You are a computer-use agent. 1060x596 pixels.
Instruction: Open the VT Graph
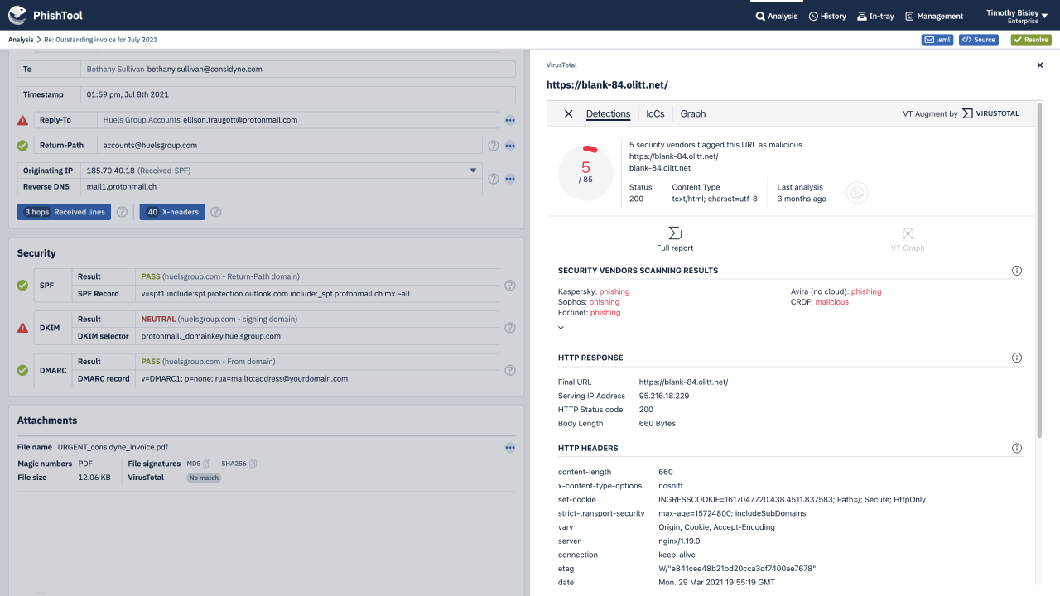pos(908,239)
